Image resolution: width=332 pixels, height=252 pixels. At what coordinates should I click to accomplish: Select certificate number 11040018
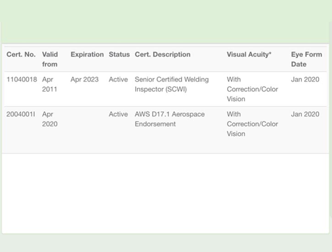tap(22, 80)
